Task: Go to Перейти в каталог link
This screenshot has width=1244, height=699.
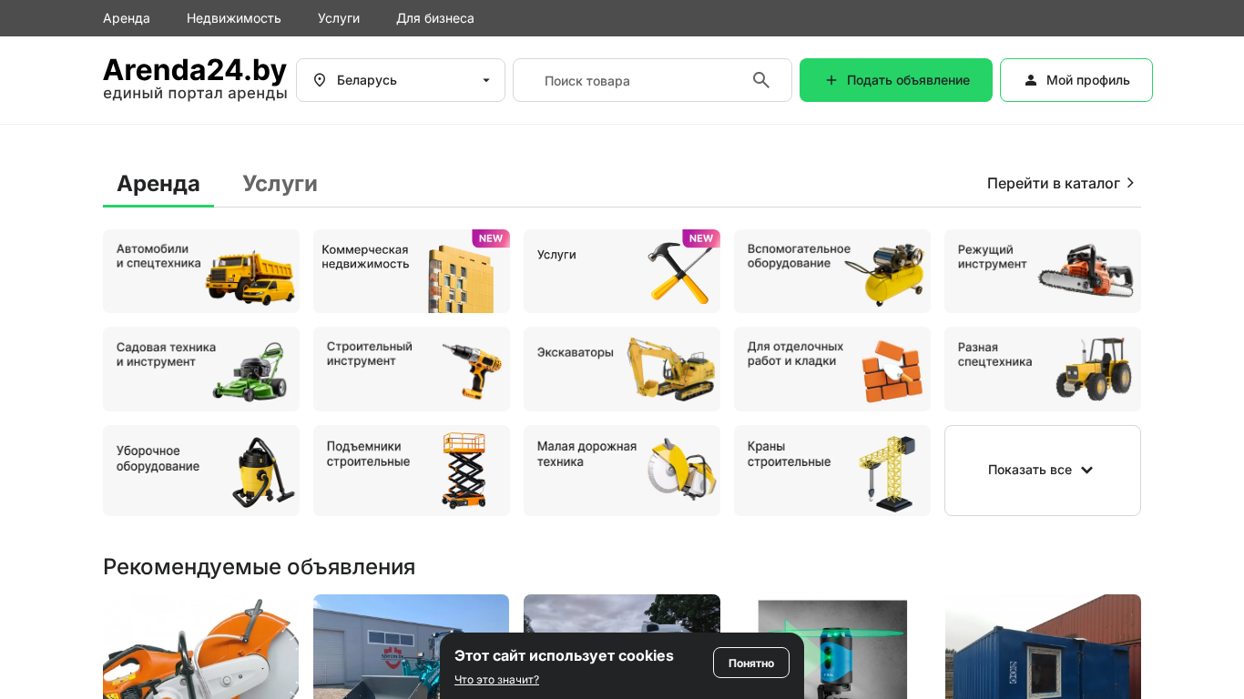Action: (1062, 183)
